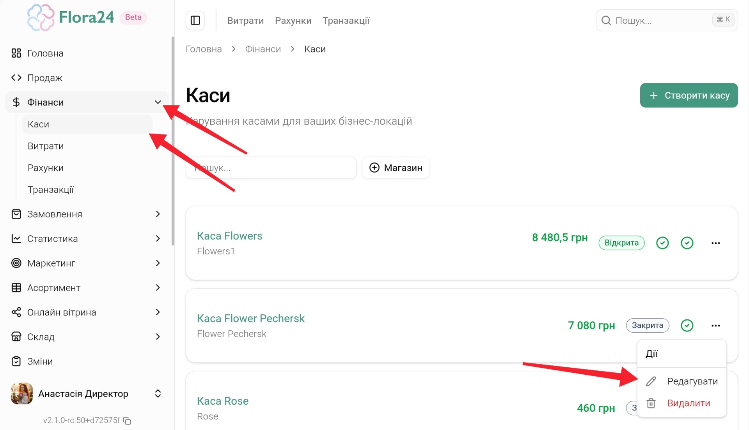Toggle second check circle on Каса Flowers

(687, 243)
